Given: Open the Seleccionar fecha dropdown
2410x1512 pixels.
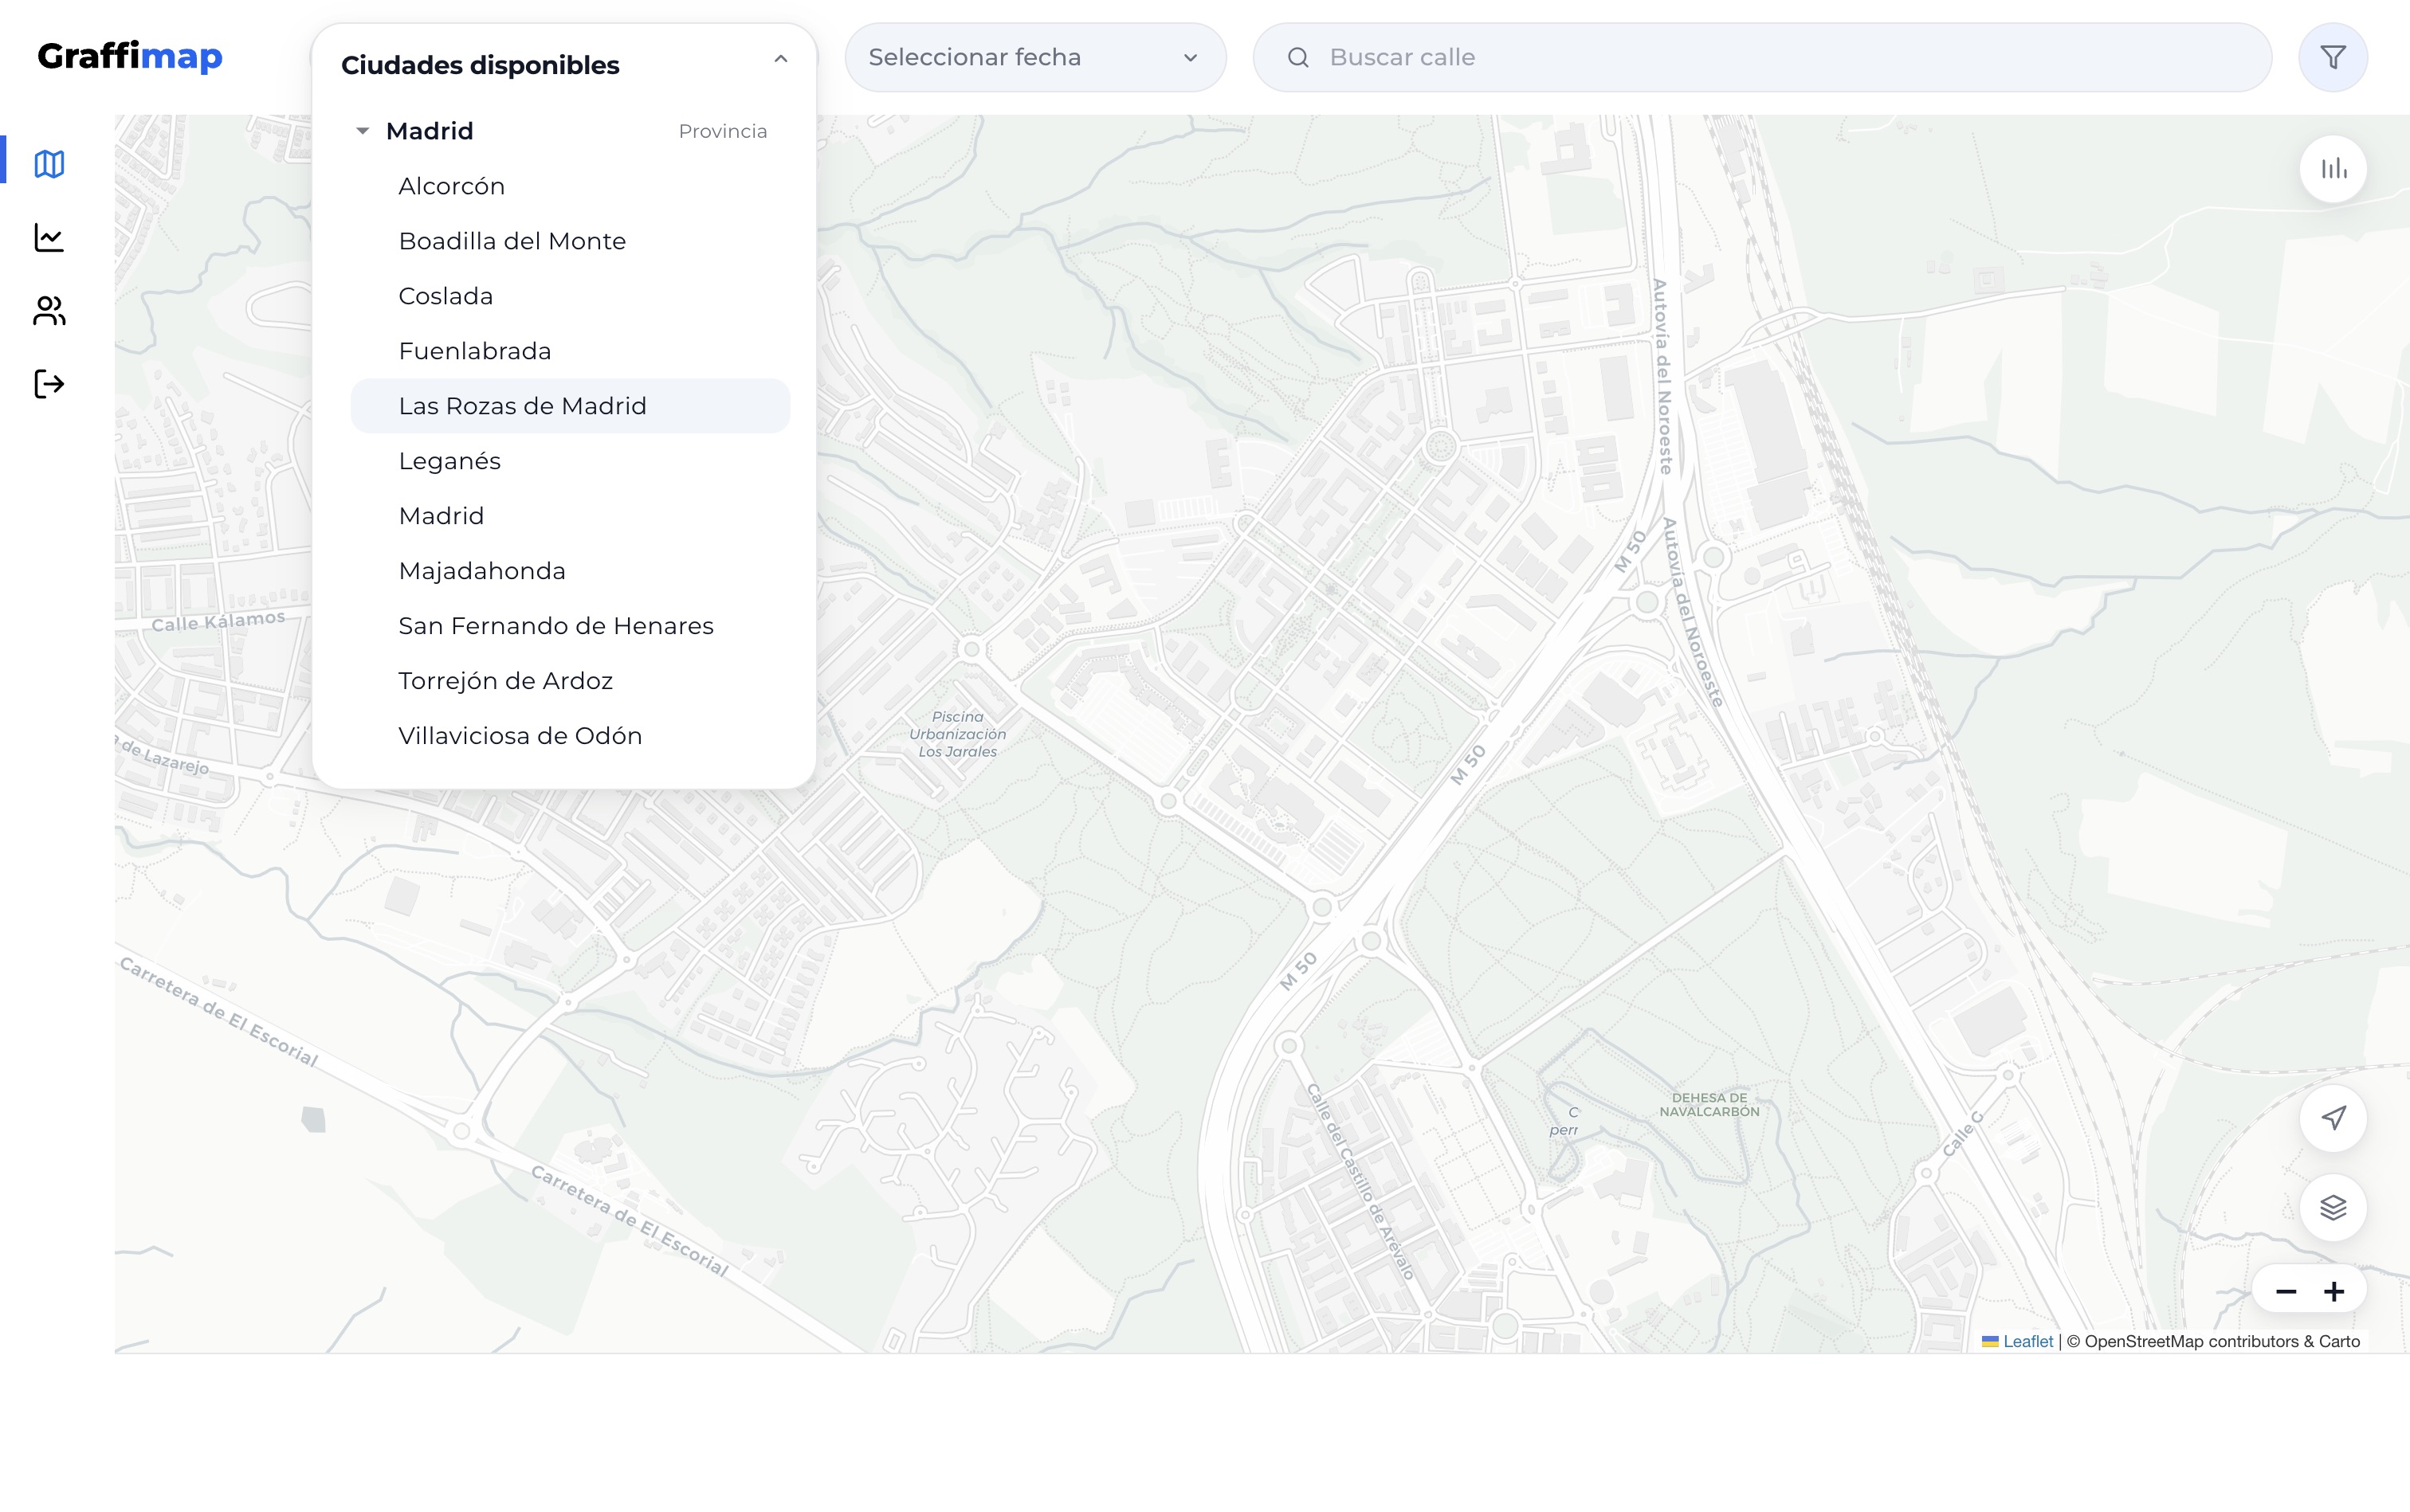Looking at the screenshot, I should pos(1034,58).
